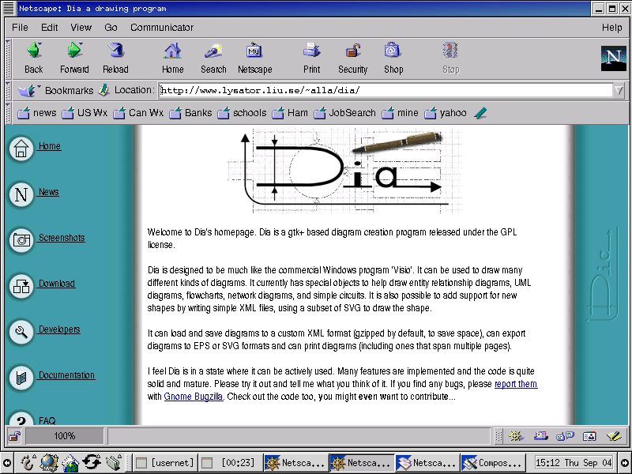Click the Developers magnifier icon
The height and width of the screenshot is (474, 632).
coord(21,332)
